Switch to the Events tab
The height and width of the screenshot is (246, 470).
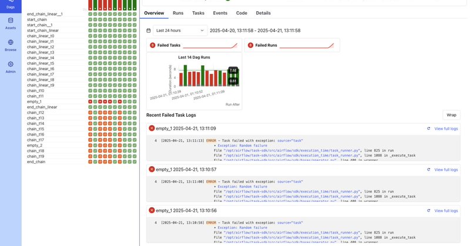(x=220, y=13)
